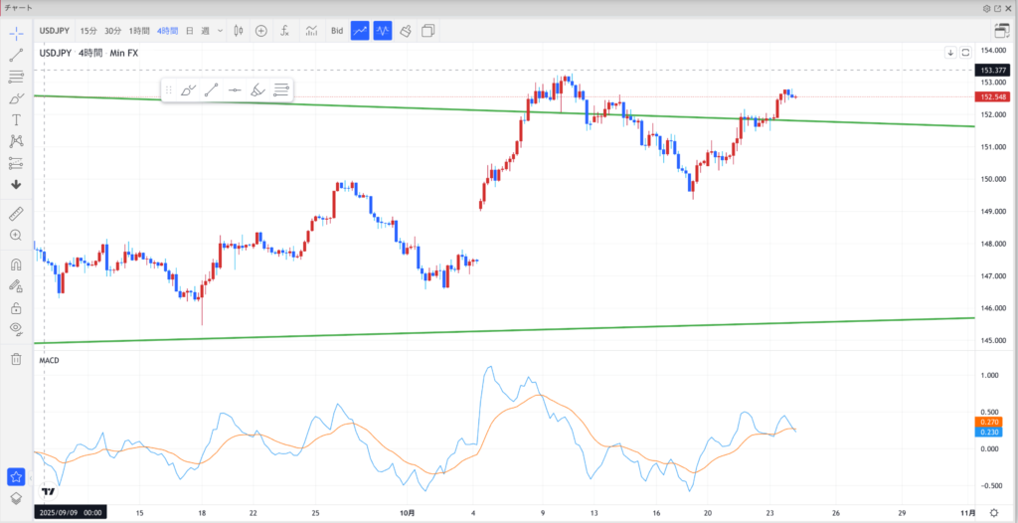
Task: Expand the down-arrow button above price scale
Action: point(949,52)
